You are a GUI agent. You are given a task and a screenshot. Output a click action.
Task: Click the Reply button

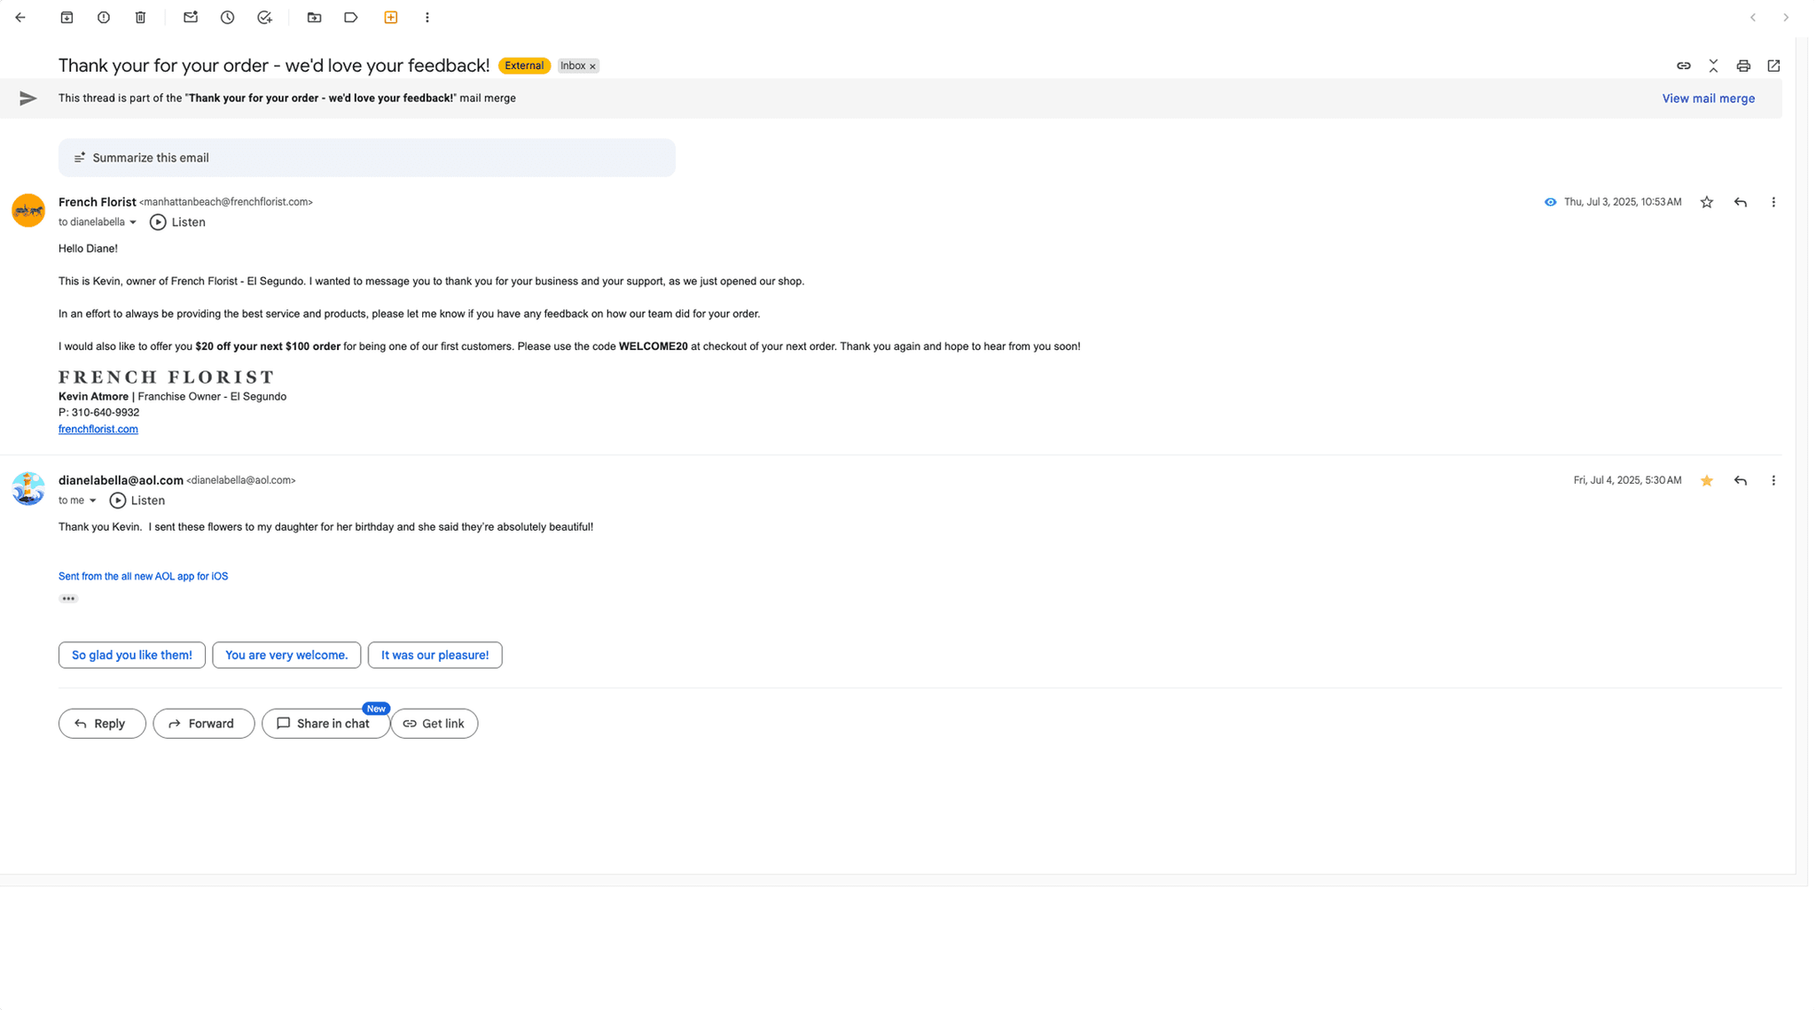(x=102, y=723)
